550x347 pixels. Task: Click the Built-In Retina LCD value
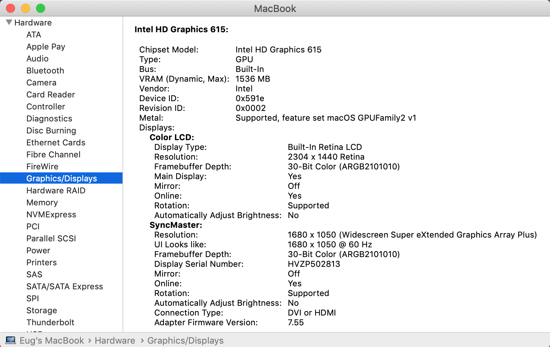tap(325, 147)
